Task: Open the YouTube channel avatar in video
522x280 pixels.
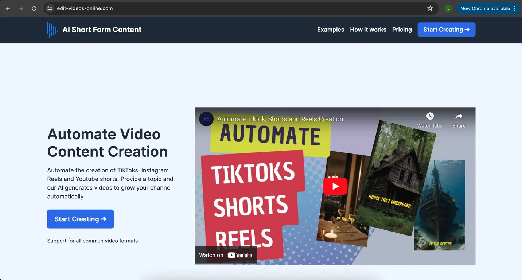Action: (x=206, y=119)
